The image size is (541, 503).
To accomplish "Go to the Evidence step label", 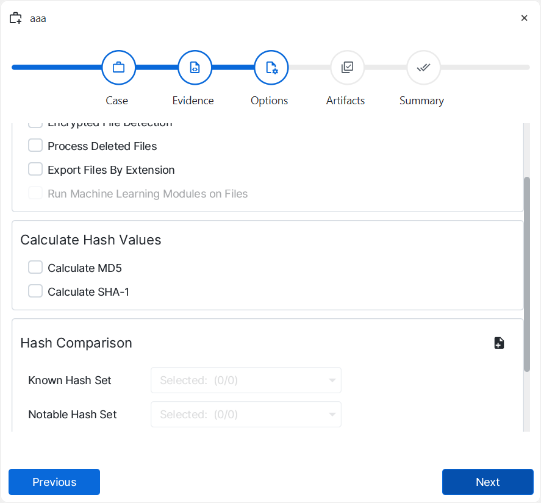I will [x=193, y=101].
